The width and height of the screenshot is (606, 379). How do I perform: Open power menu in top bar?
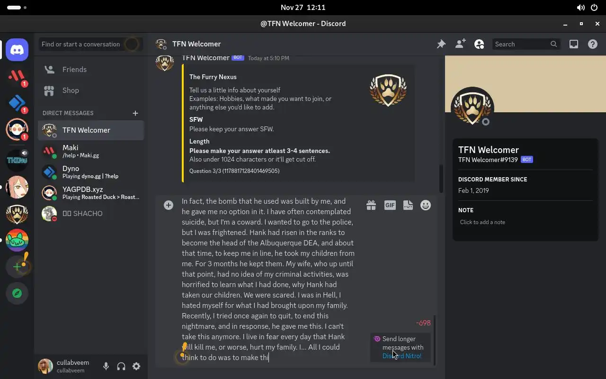[595, 8]
